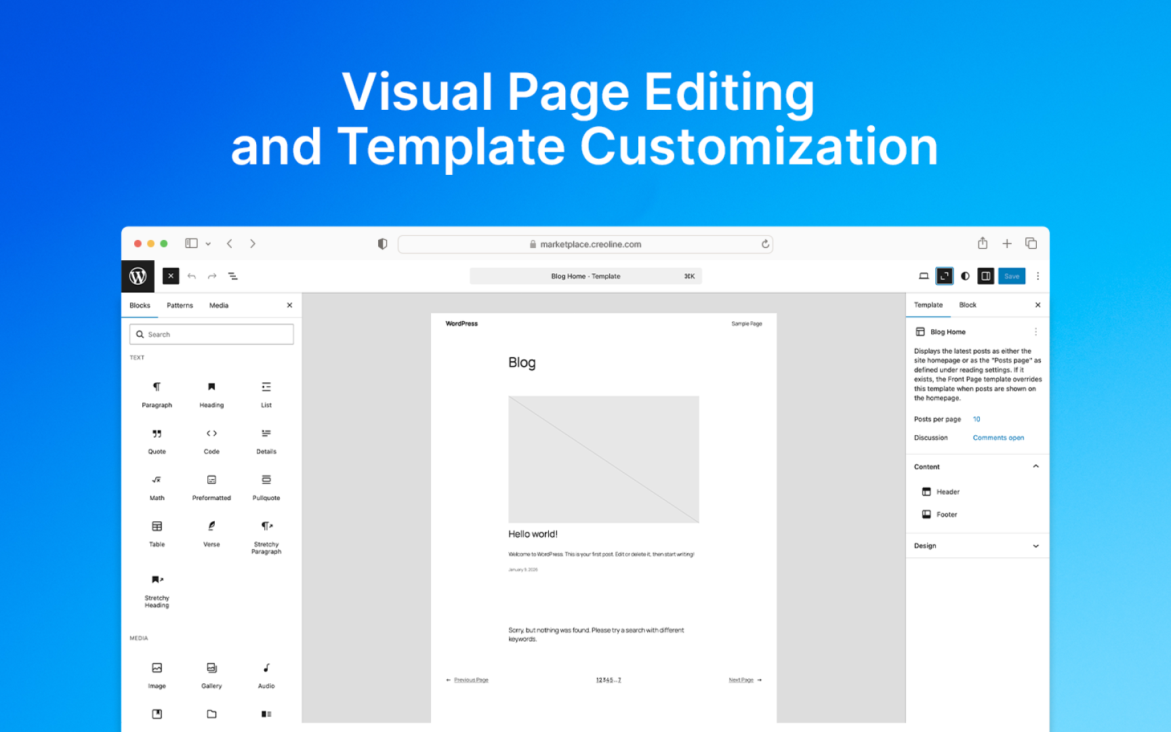Collapse the Content section

click(x=1035, y=466)
